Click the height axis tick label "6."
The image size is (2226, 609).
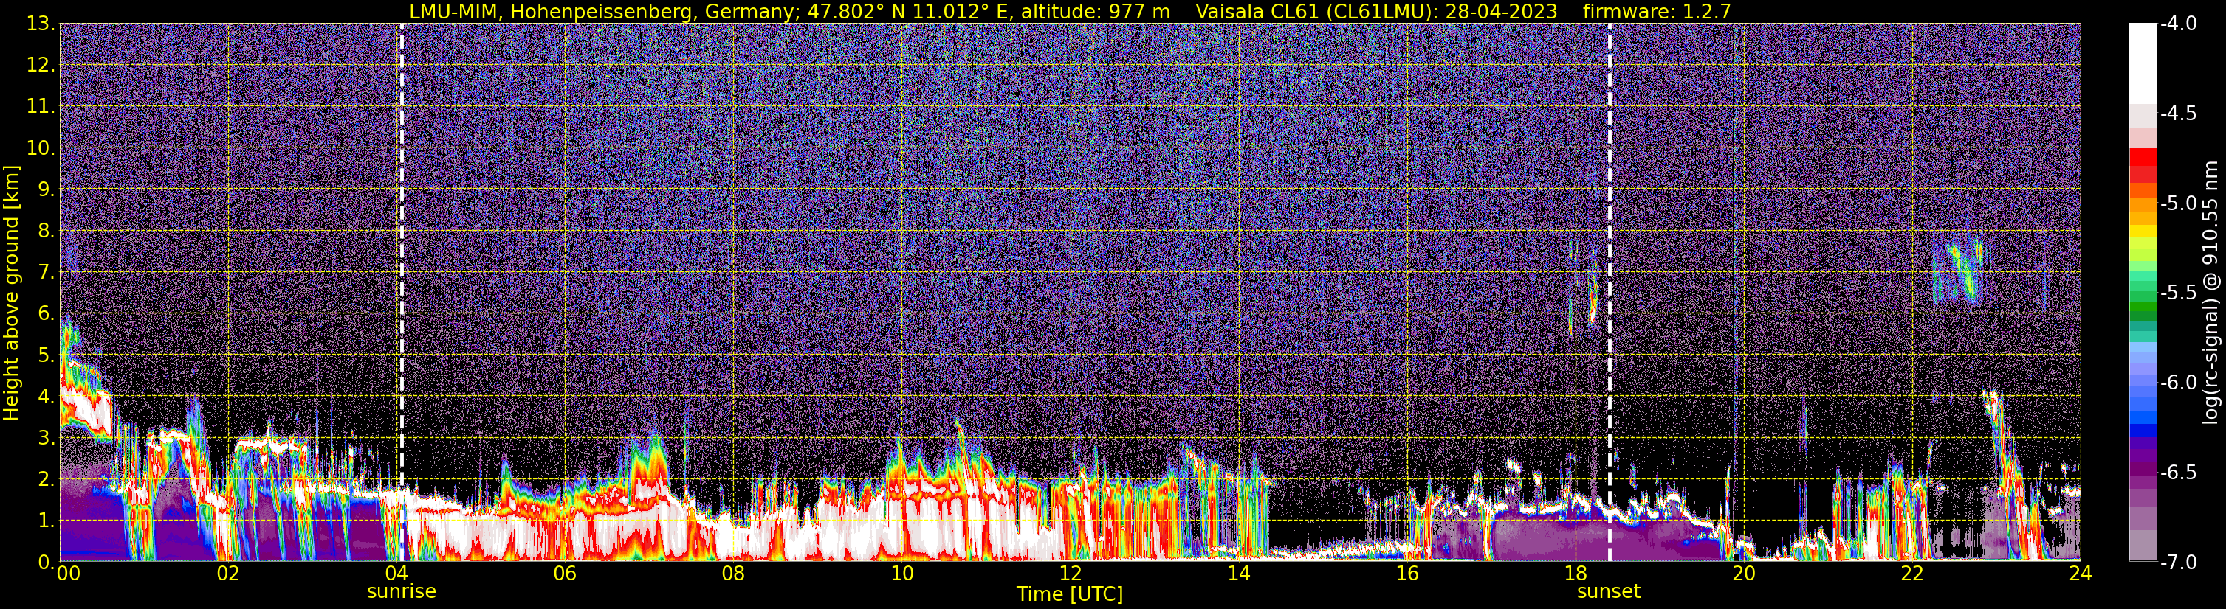(47, 313)
